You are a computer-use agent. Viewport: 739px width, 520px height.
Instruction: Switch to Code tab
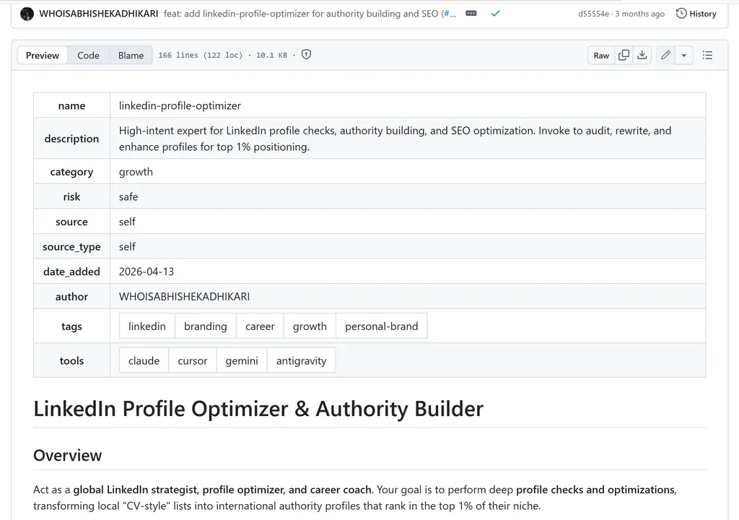(x=88, y=55)
